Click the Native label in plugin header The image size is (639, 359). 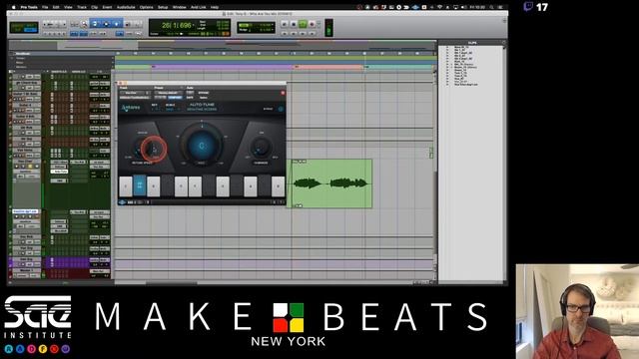(204, 98)
